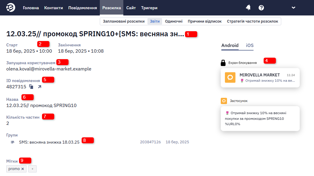Screen dimensions: 314x176
Task: Open group SMS: весняна знижка 18.03.25
Action: [x=49, y=142]
